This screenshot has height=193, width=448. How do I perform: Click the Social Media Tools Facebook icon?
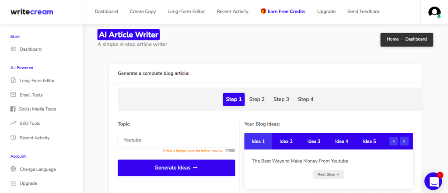pos(13,109)
